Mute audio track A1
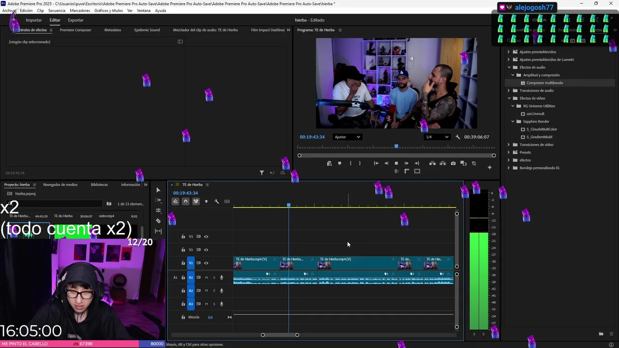 206,277
